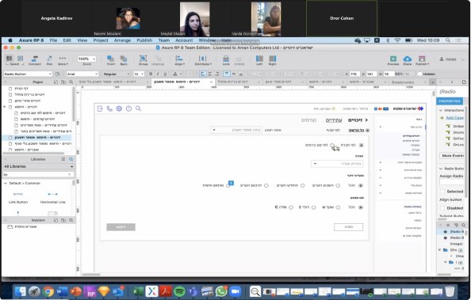Open the Account menu

184,40
